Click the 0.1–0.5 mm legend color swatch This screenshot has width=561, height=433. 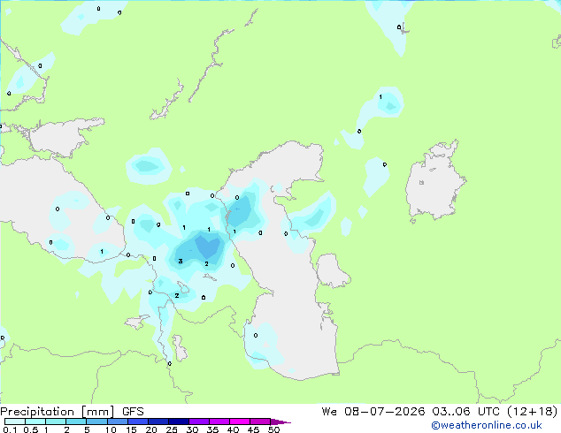(x=15, y=422)
